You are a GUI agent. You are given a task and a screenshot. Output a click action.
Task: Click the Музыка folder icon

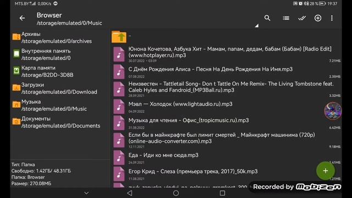[x=16, y=105]
